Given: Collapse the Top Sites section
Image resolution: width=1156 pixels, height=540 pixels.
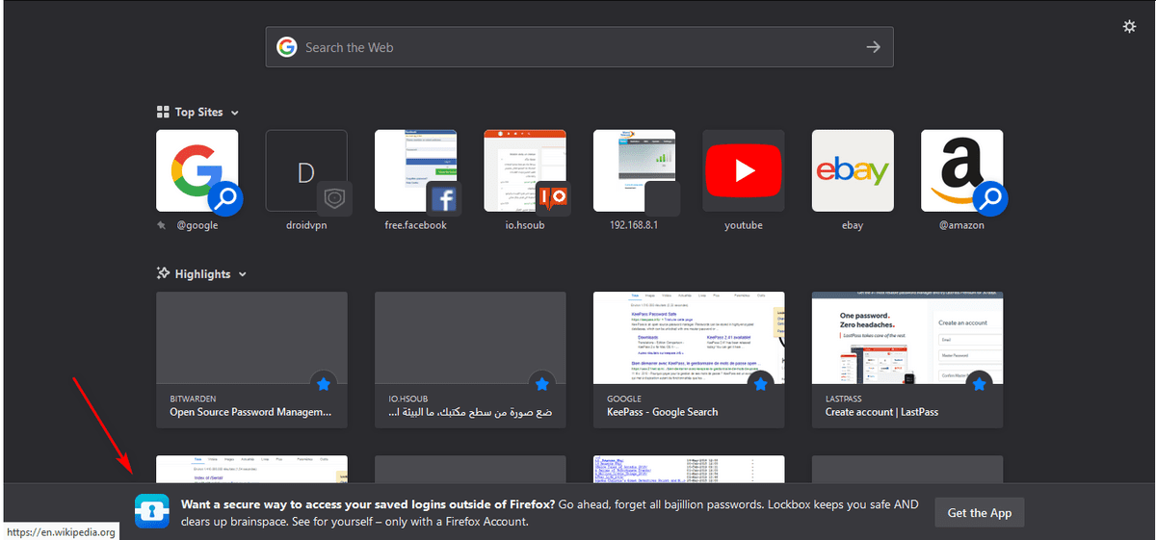Looking at the screenshot, I should click(x=235, y=113).
